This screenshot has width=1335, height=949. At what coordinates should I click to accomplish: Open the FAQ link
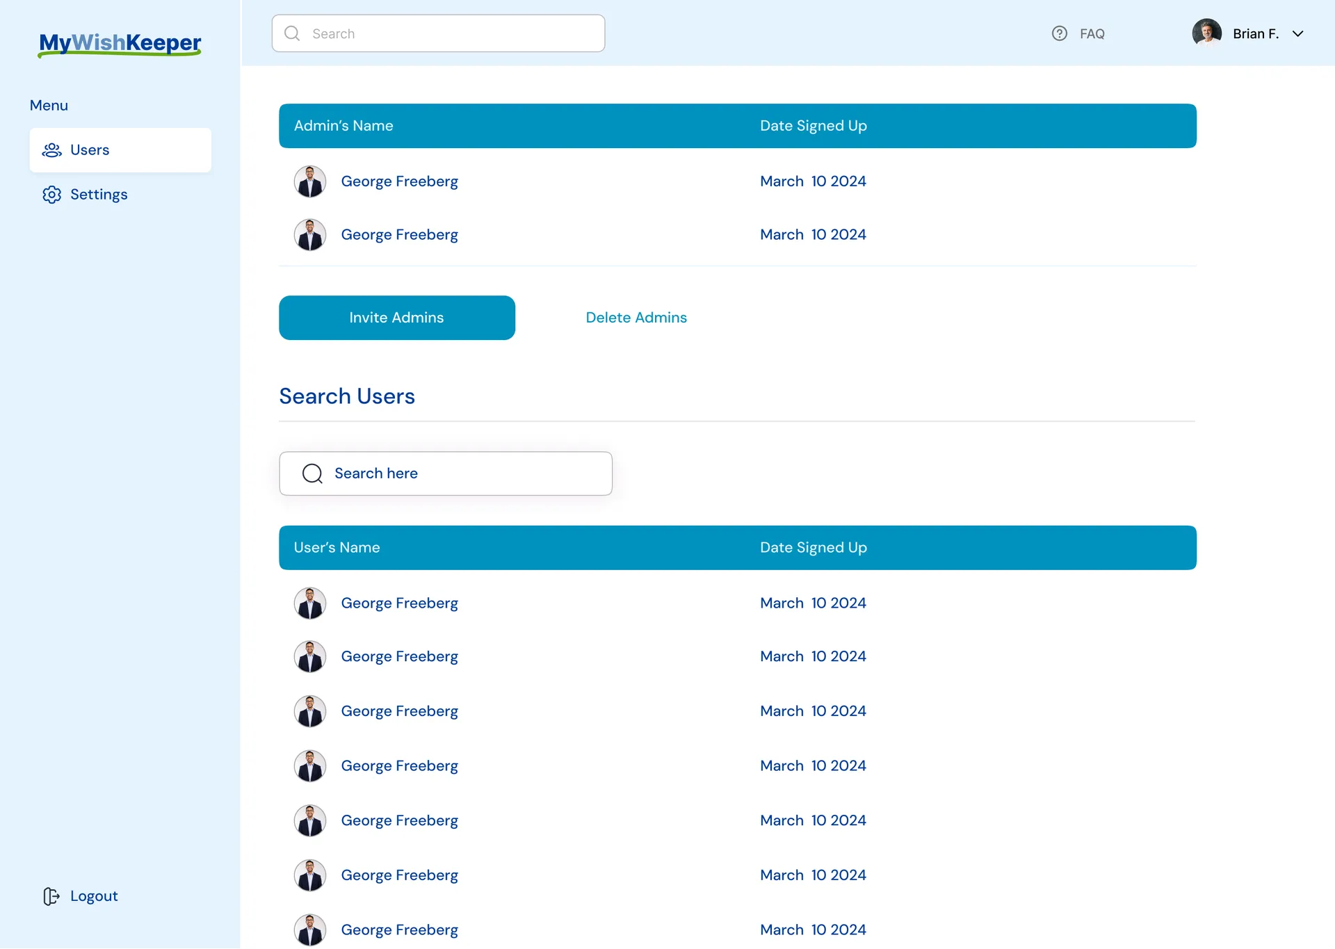(1092, 33)
